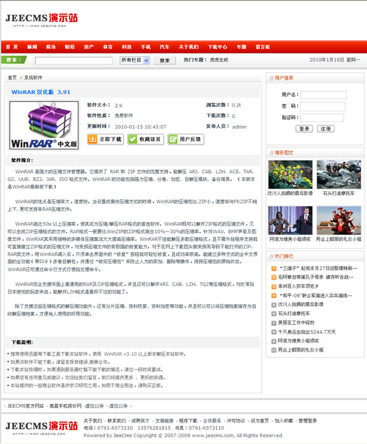Open the sunflower photo thumbnail

tap(291, 174)
